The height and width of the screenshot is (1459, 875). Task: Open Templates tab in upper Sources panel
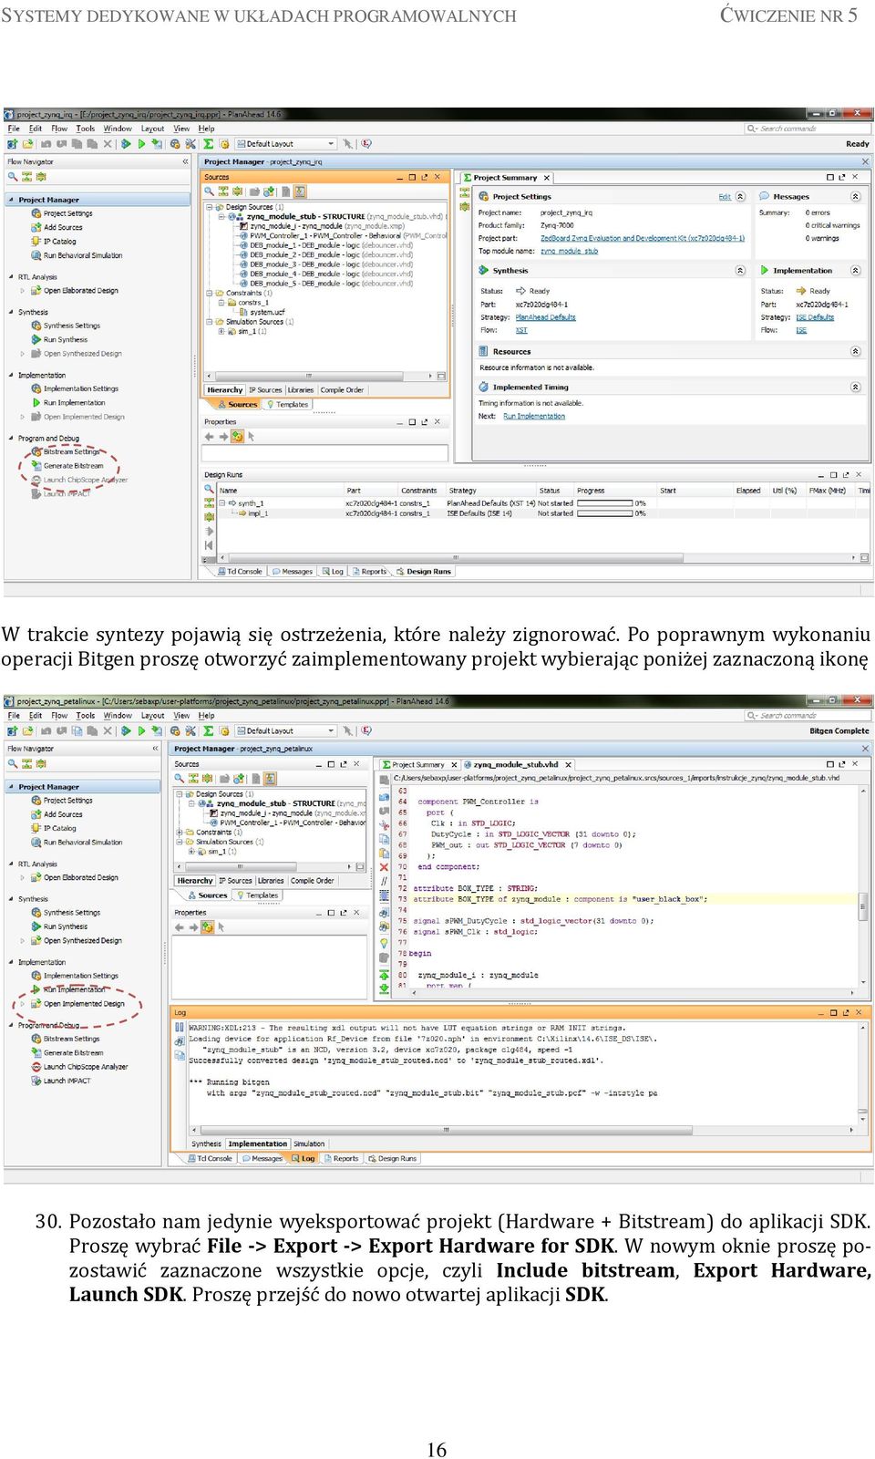tap(288, 404)
